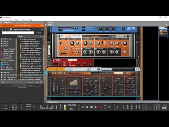Viewport: 169px width, 127px height.
Task: Click the Search button in browser
Action: tap(39, 33)
